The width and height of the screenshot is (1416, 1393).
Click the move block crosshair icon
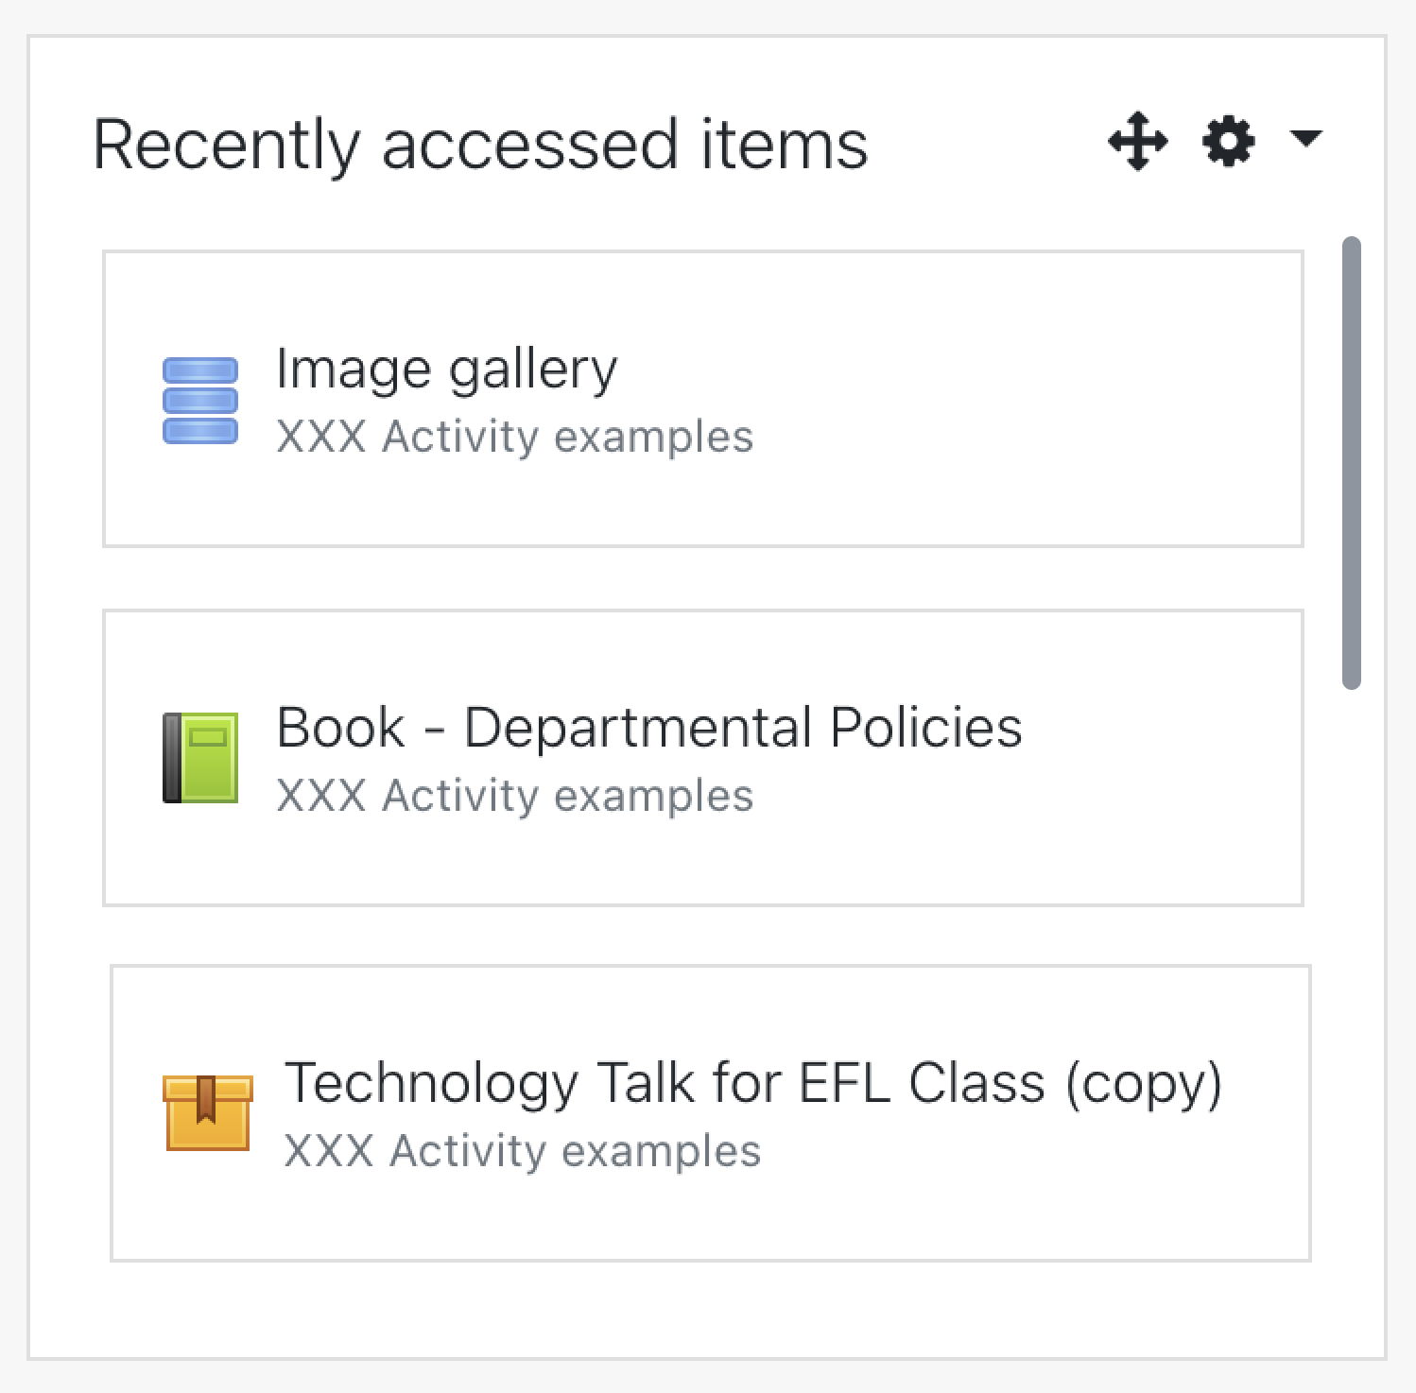[1137, 142]
